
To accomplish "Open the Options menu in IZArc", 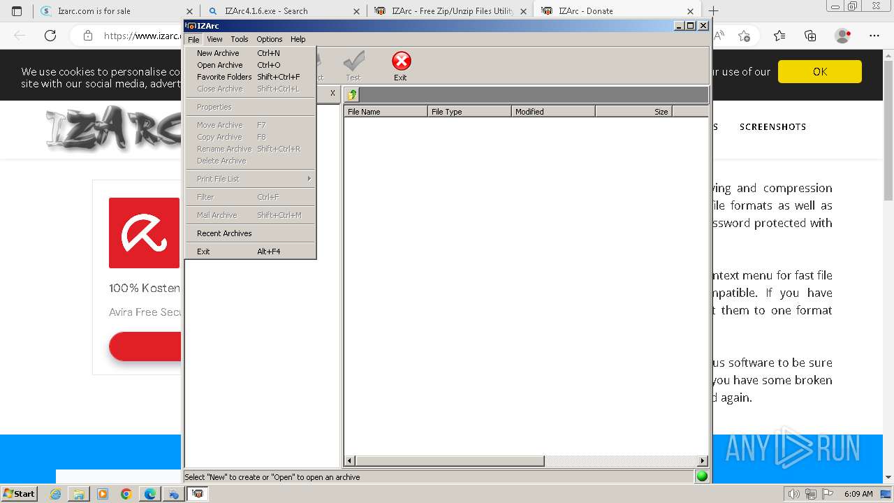I will click(x=270, y=39).
